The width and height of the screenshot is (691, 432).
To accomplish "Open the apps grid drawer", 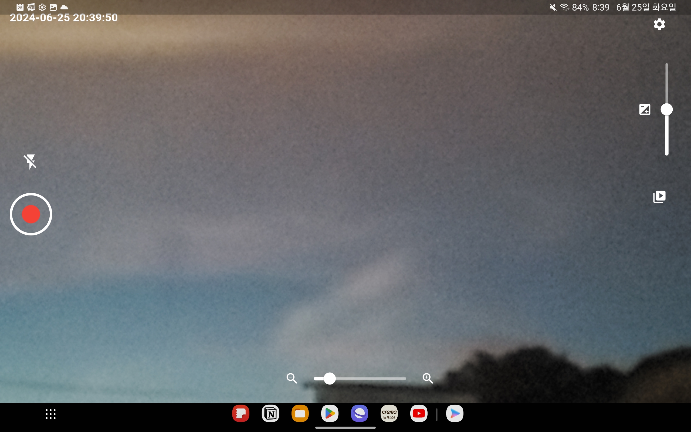I will pos(50,414).
